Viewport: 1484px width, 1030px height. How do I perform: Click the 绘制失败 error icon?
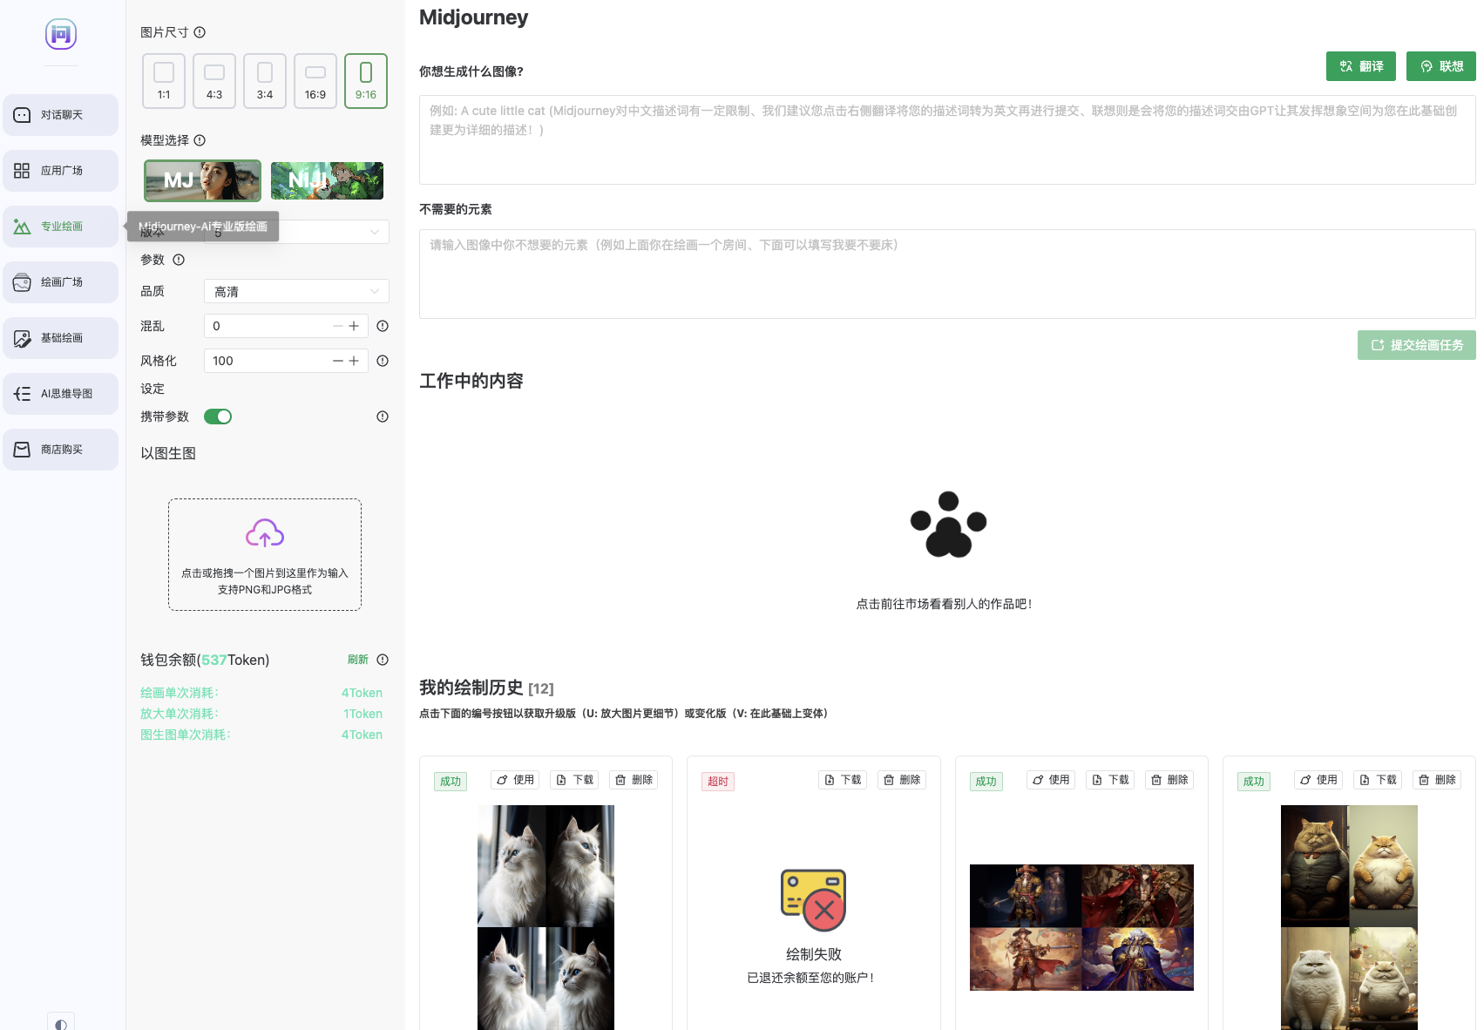point(813,900)
